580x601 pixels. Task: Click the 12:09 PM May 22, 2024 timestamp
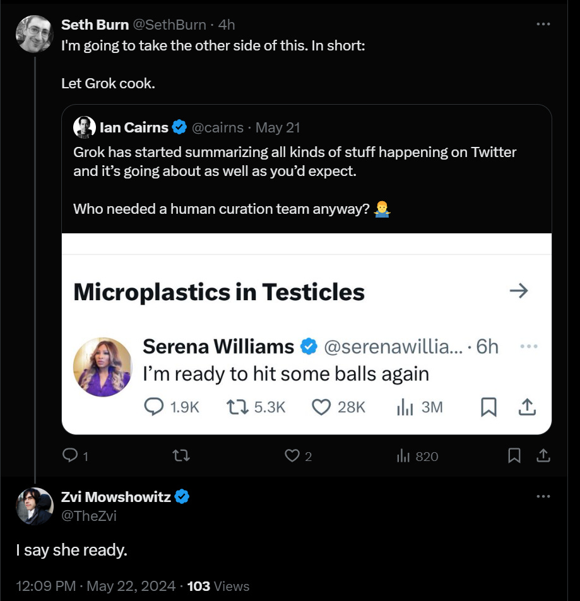pos(95,586)
